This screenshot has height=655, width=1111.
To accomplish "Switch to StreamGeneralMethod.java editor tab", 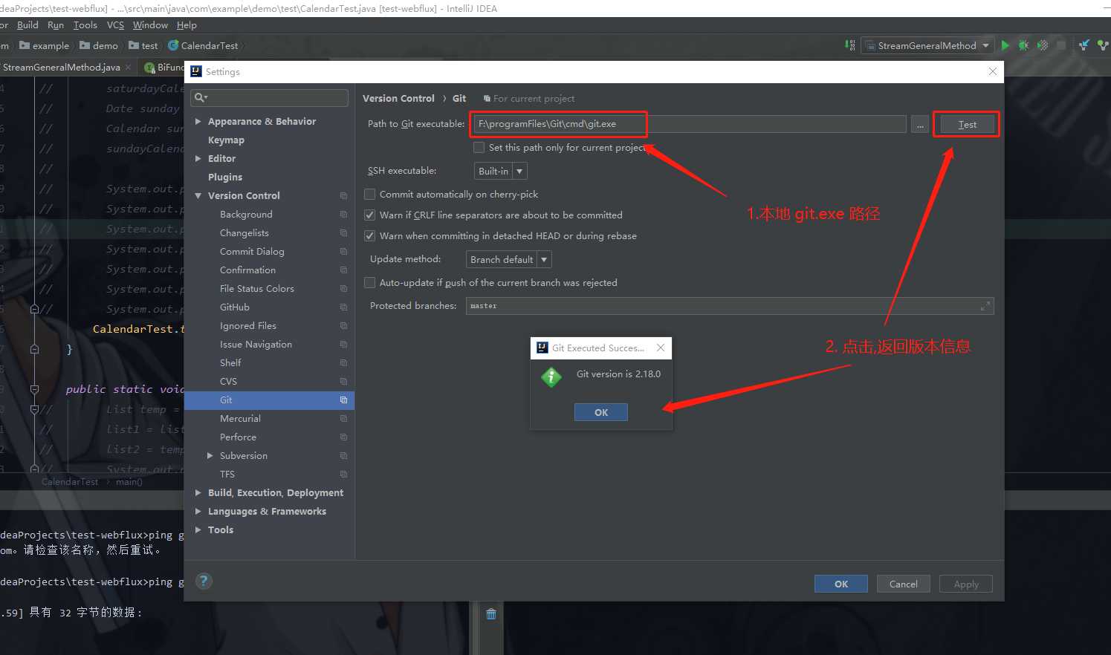I will pyautogui.click(x=61, y=67).
